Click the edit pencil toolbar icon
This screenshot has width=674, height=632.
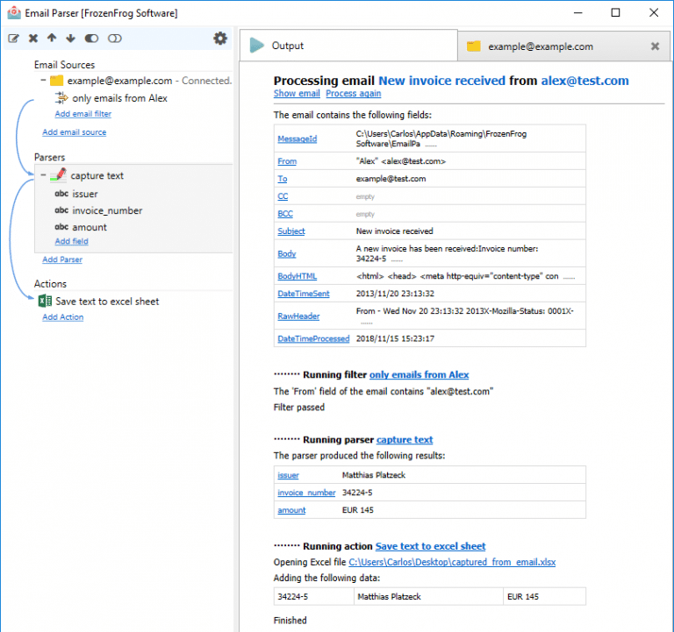14,39
